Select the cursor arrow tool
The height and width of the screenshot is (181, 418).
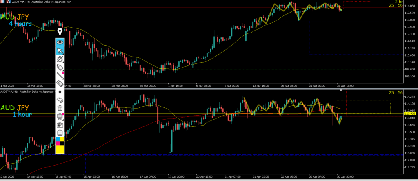60,50
